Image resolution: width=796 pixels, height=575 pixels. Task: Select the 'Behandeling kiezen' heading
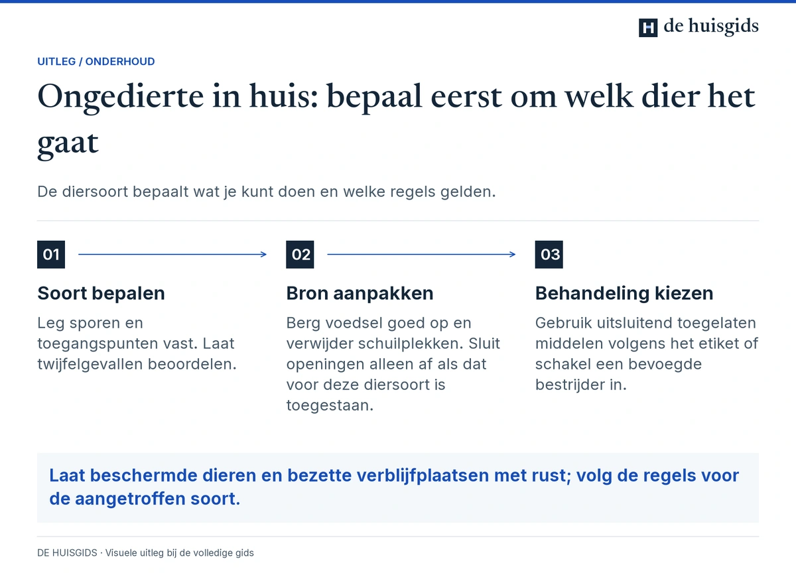tap(624, 293)
